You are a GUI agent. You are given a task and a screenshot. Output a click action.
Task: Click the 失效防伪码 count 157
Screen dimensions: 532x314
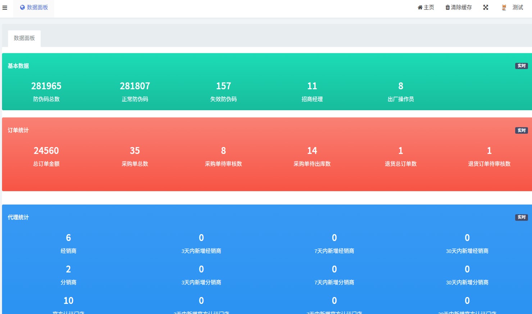(x=223, y=86)
